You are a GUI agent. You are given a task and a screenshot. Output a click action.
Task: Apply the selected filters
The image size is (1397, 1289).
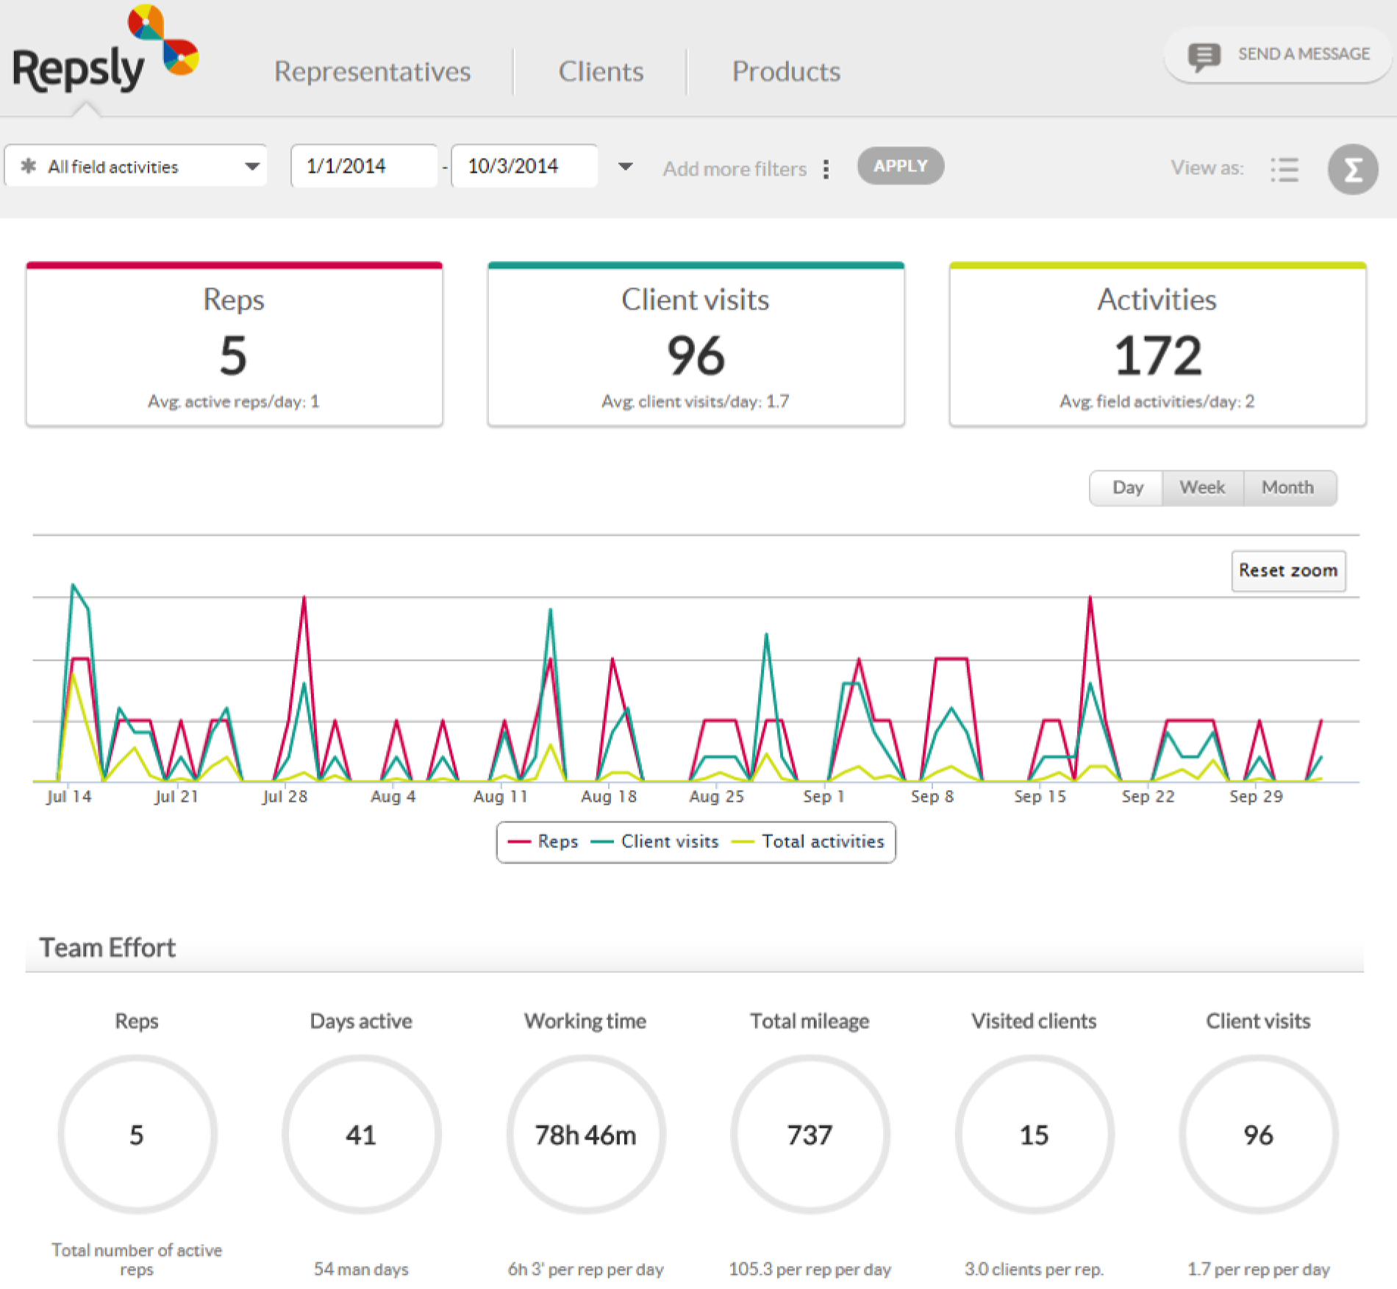(900, 166)
